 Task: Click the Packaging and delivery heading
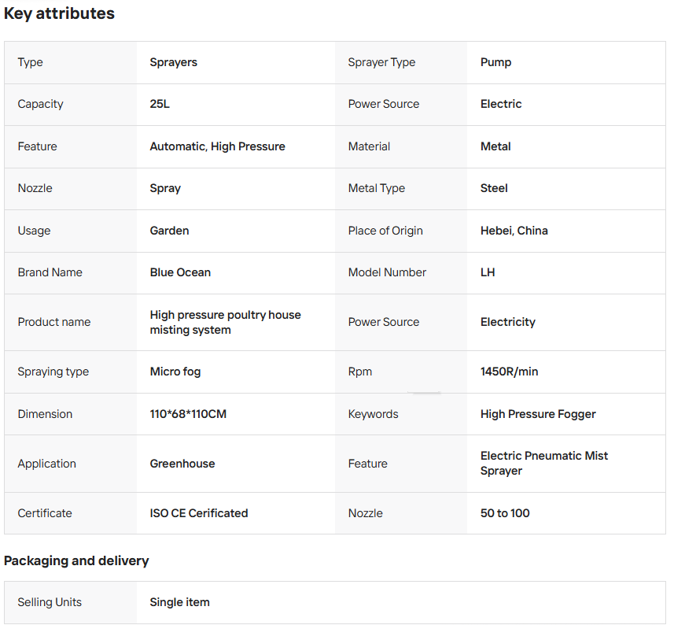pos(76,561)
